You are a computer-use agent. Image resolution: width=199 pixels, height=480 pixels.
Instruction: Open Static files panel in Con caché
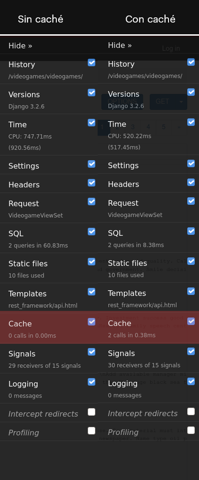click(x=128, y=263)
